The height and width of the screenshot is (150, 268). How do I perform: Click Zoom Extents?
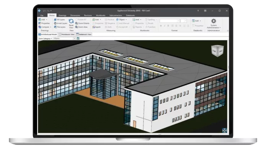pos(82,23)
